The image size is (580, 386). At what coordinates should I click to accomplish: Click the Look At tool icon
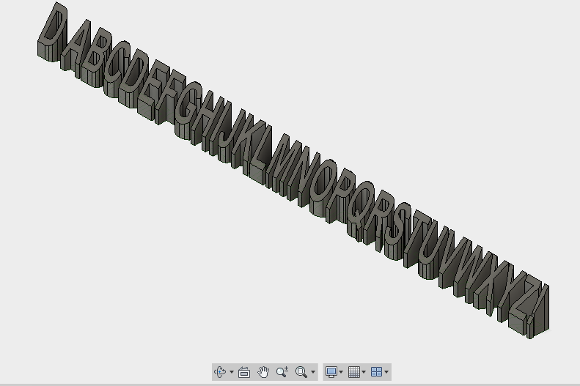point(244,372)
